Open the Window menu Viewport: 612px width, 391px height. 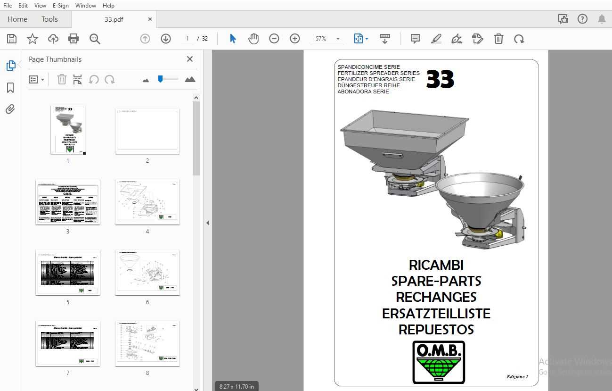[x=86, y=5]
